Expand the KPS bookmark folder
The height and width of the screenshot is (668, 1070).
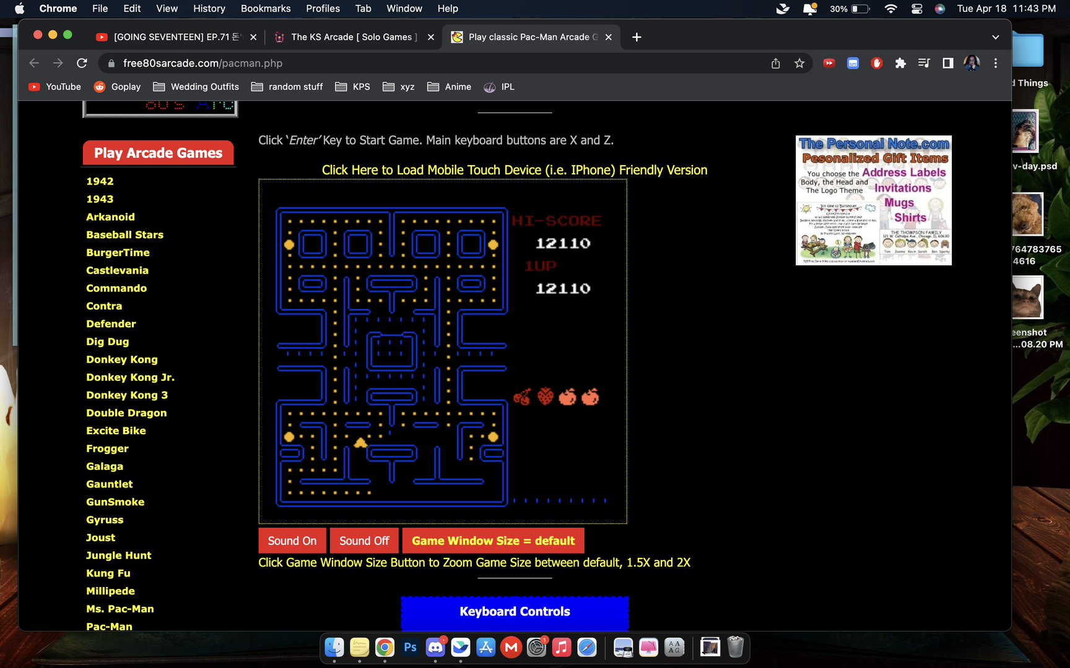tap(352, 87)
